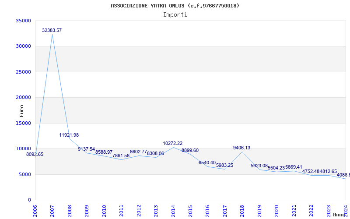Viewport: 350px width, 219px height.
Task: Click x-axis year 2007
Action: tap(52, 211)
